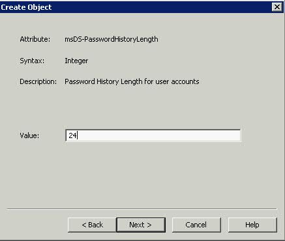The height and width of the screenshot is (241, 285).
Task: Go back with the < Back button
Action: pyautogui.click(x=92, y=225)
